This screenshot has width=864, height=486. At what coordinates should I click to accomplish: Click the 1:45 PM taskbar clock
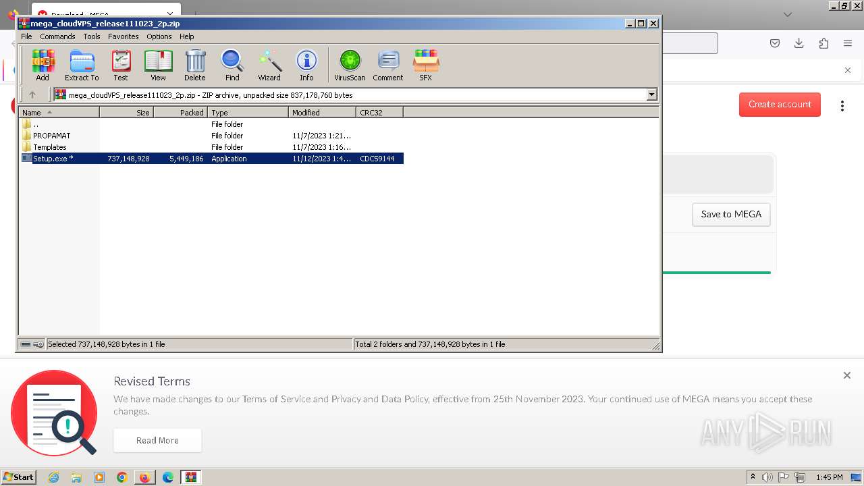(829, 477)
